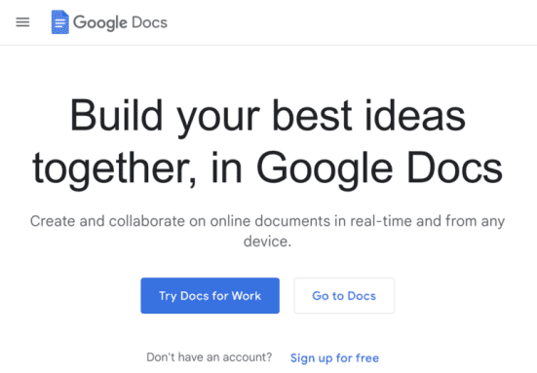The height and width of the screenshot is (373, 537).
Task: Click the Try Docs for Work button
Action: click(x=210, y=296)
